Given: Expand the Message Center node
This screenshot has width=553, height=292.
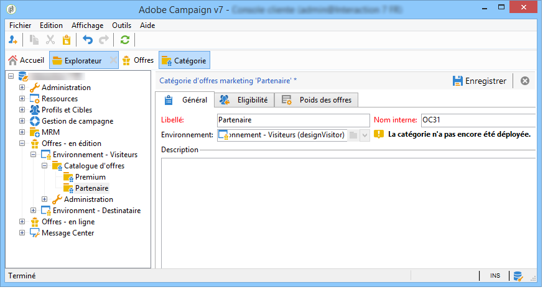Looking at the screenshot, I should point(22,233).
